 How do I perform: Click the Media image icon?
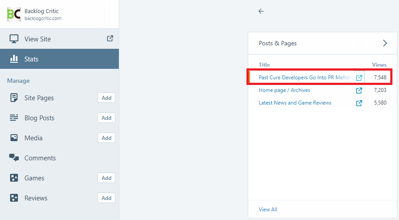[14, 138]
